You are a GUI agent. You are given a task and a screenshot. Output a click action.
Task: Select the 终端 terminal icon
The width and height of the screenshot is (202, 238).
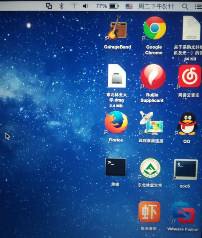(x=115, y=167)
